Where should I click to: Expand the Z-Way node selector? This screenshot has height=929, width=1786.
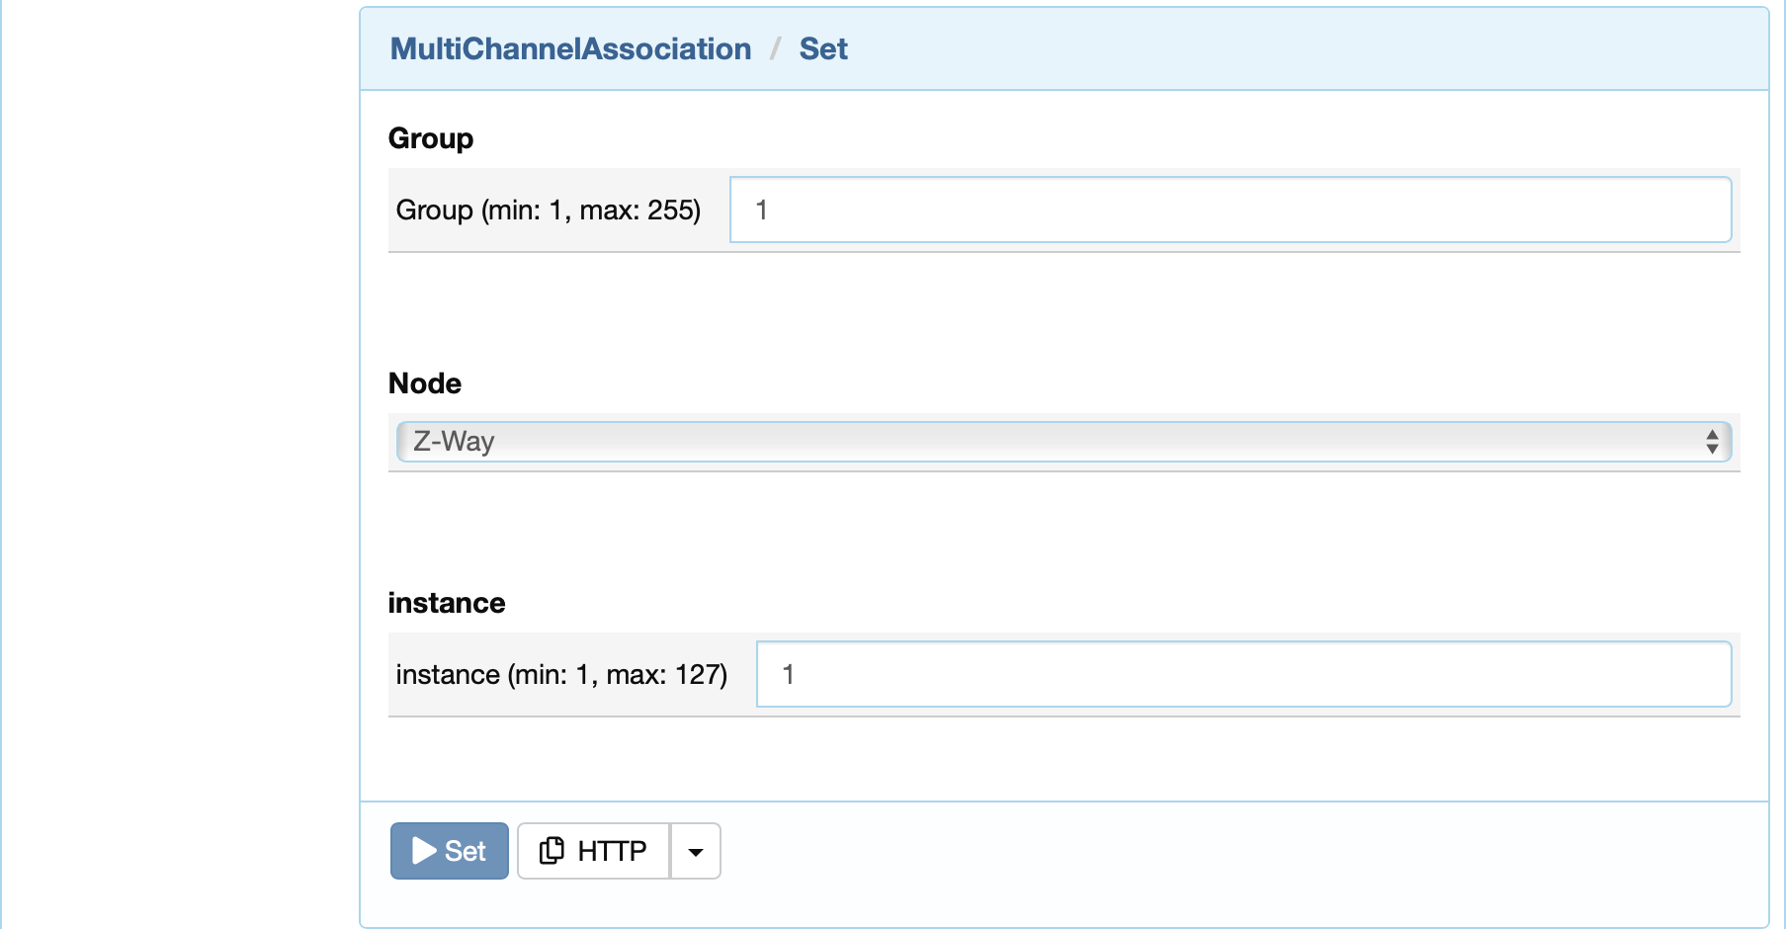coord(1063,442)
